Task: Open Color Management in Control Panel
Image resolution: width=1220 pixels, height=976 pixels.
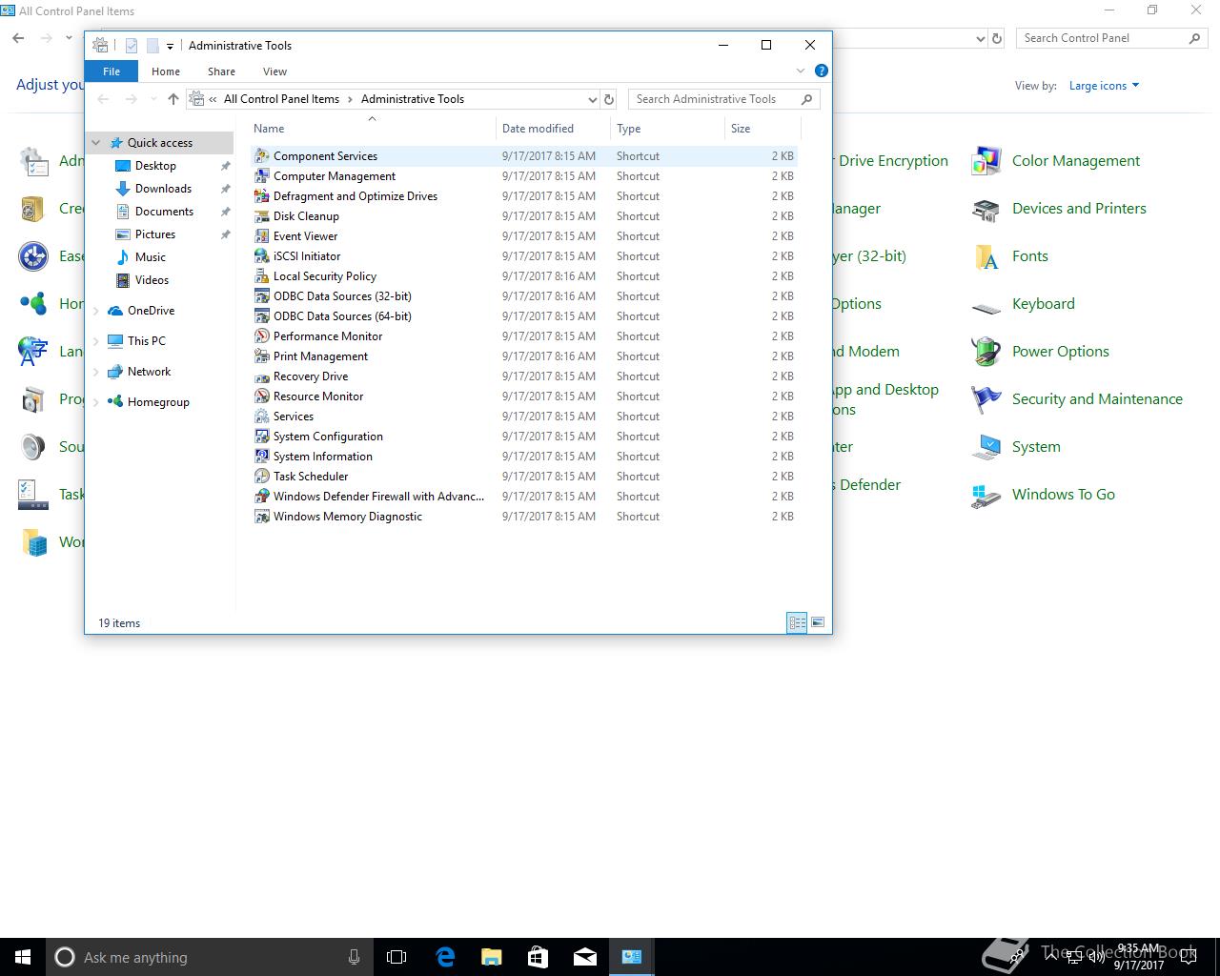Action: [x=1075, y=161]
